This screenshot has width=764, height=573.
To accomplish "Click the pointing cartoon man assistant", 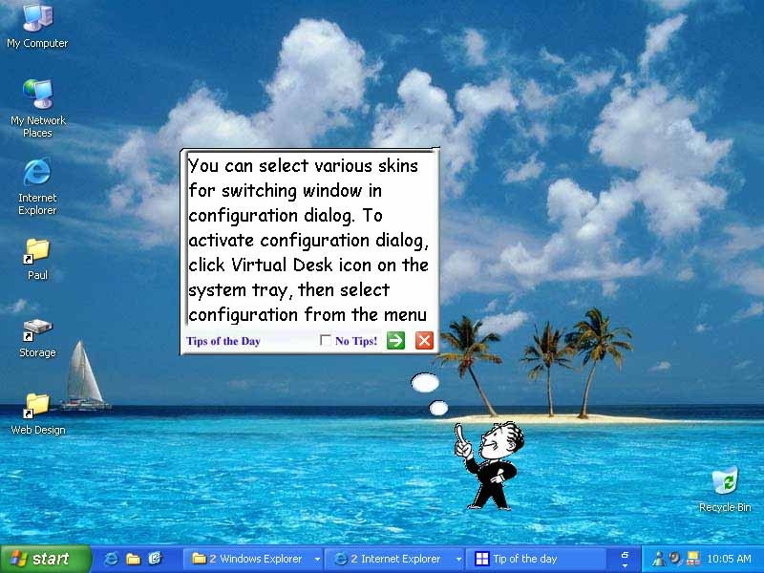I will tap(490, 466).
